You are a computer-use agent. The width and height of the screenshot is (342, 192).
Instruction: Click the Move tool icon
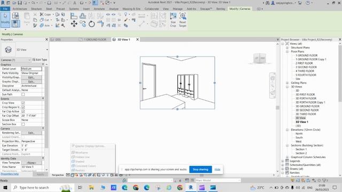pos(74,23)
